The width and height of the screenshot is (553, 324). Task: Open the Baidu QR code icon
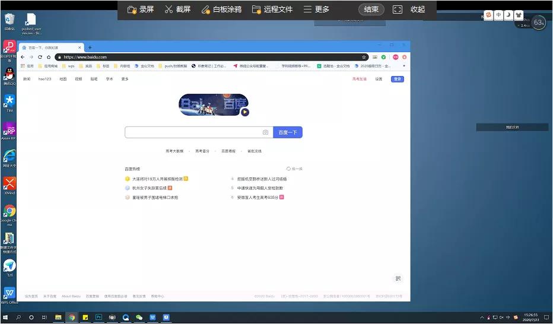pos(398,278)
